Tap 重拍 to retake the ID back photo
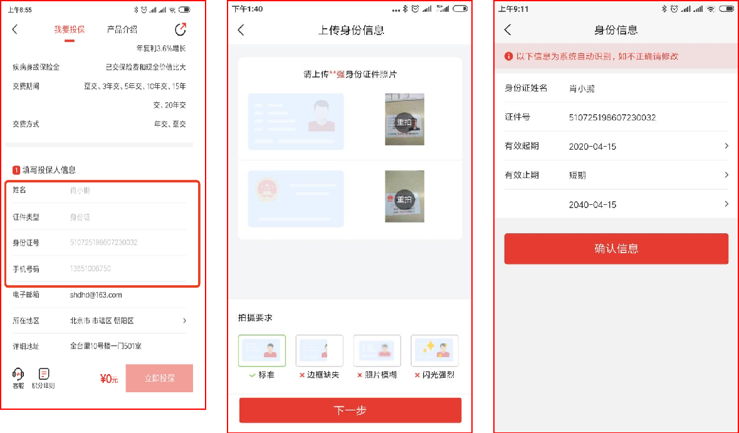The height and width of the screenshot is (433, 739). coord(404,198)
